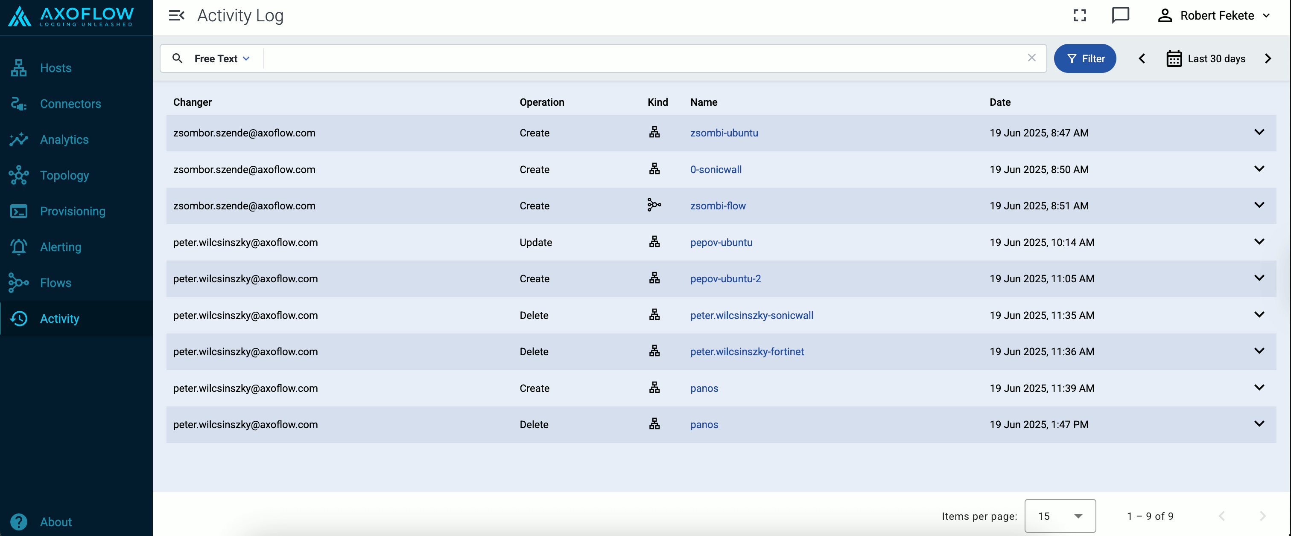
Task: Open the feedback chat icon
Action: (1120, 15)
